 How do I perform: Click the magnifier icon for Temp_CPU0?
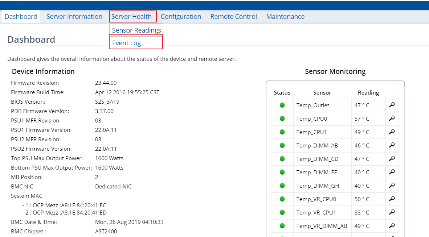click(x=392, y=118)
